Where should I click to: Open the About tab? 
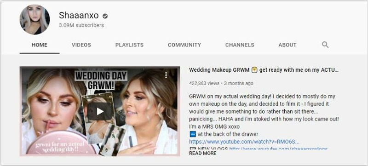click(x=287, y=45)
